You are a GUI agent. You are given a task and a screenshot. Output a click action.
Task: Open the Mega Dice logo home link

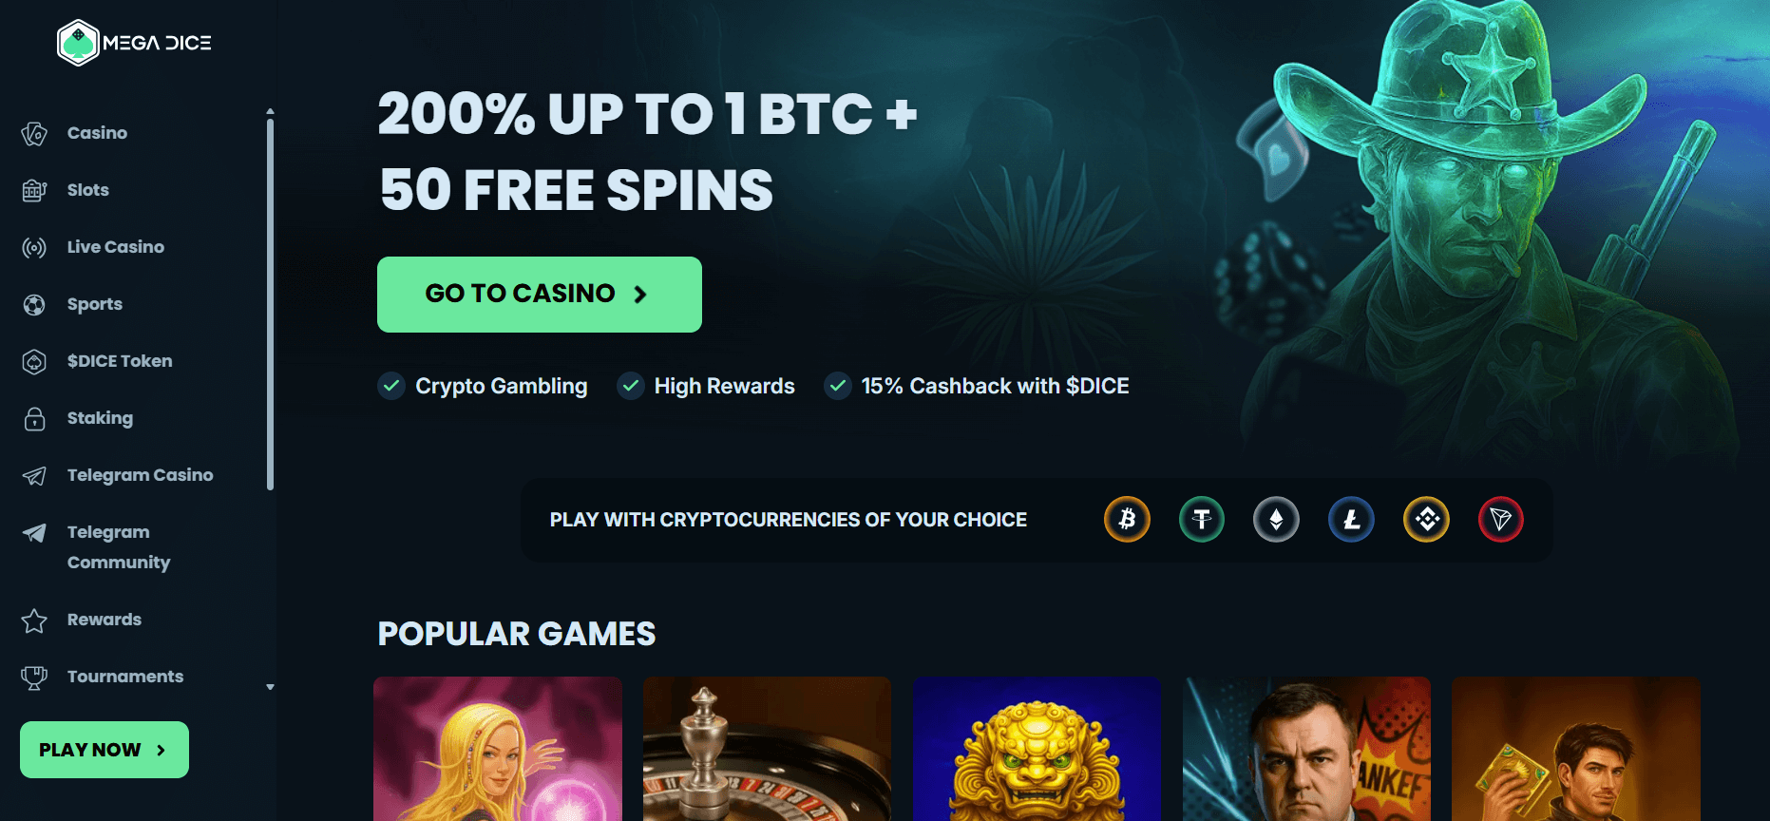pyautogui.click(x=134, y=43)
